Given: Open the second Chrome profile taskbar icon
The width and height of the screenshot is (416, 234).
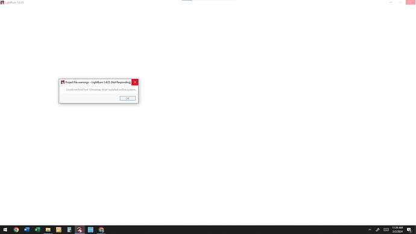Looking at the screenshot, I should click(x=101, y=230).
